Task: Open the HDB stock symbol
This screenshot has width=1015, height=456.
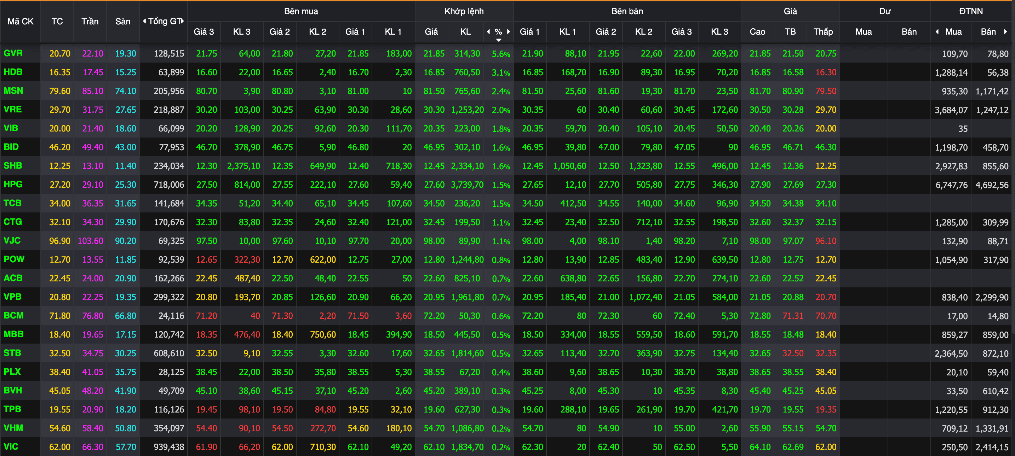Action: coord(13,72)
